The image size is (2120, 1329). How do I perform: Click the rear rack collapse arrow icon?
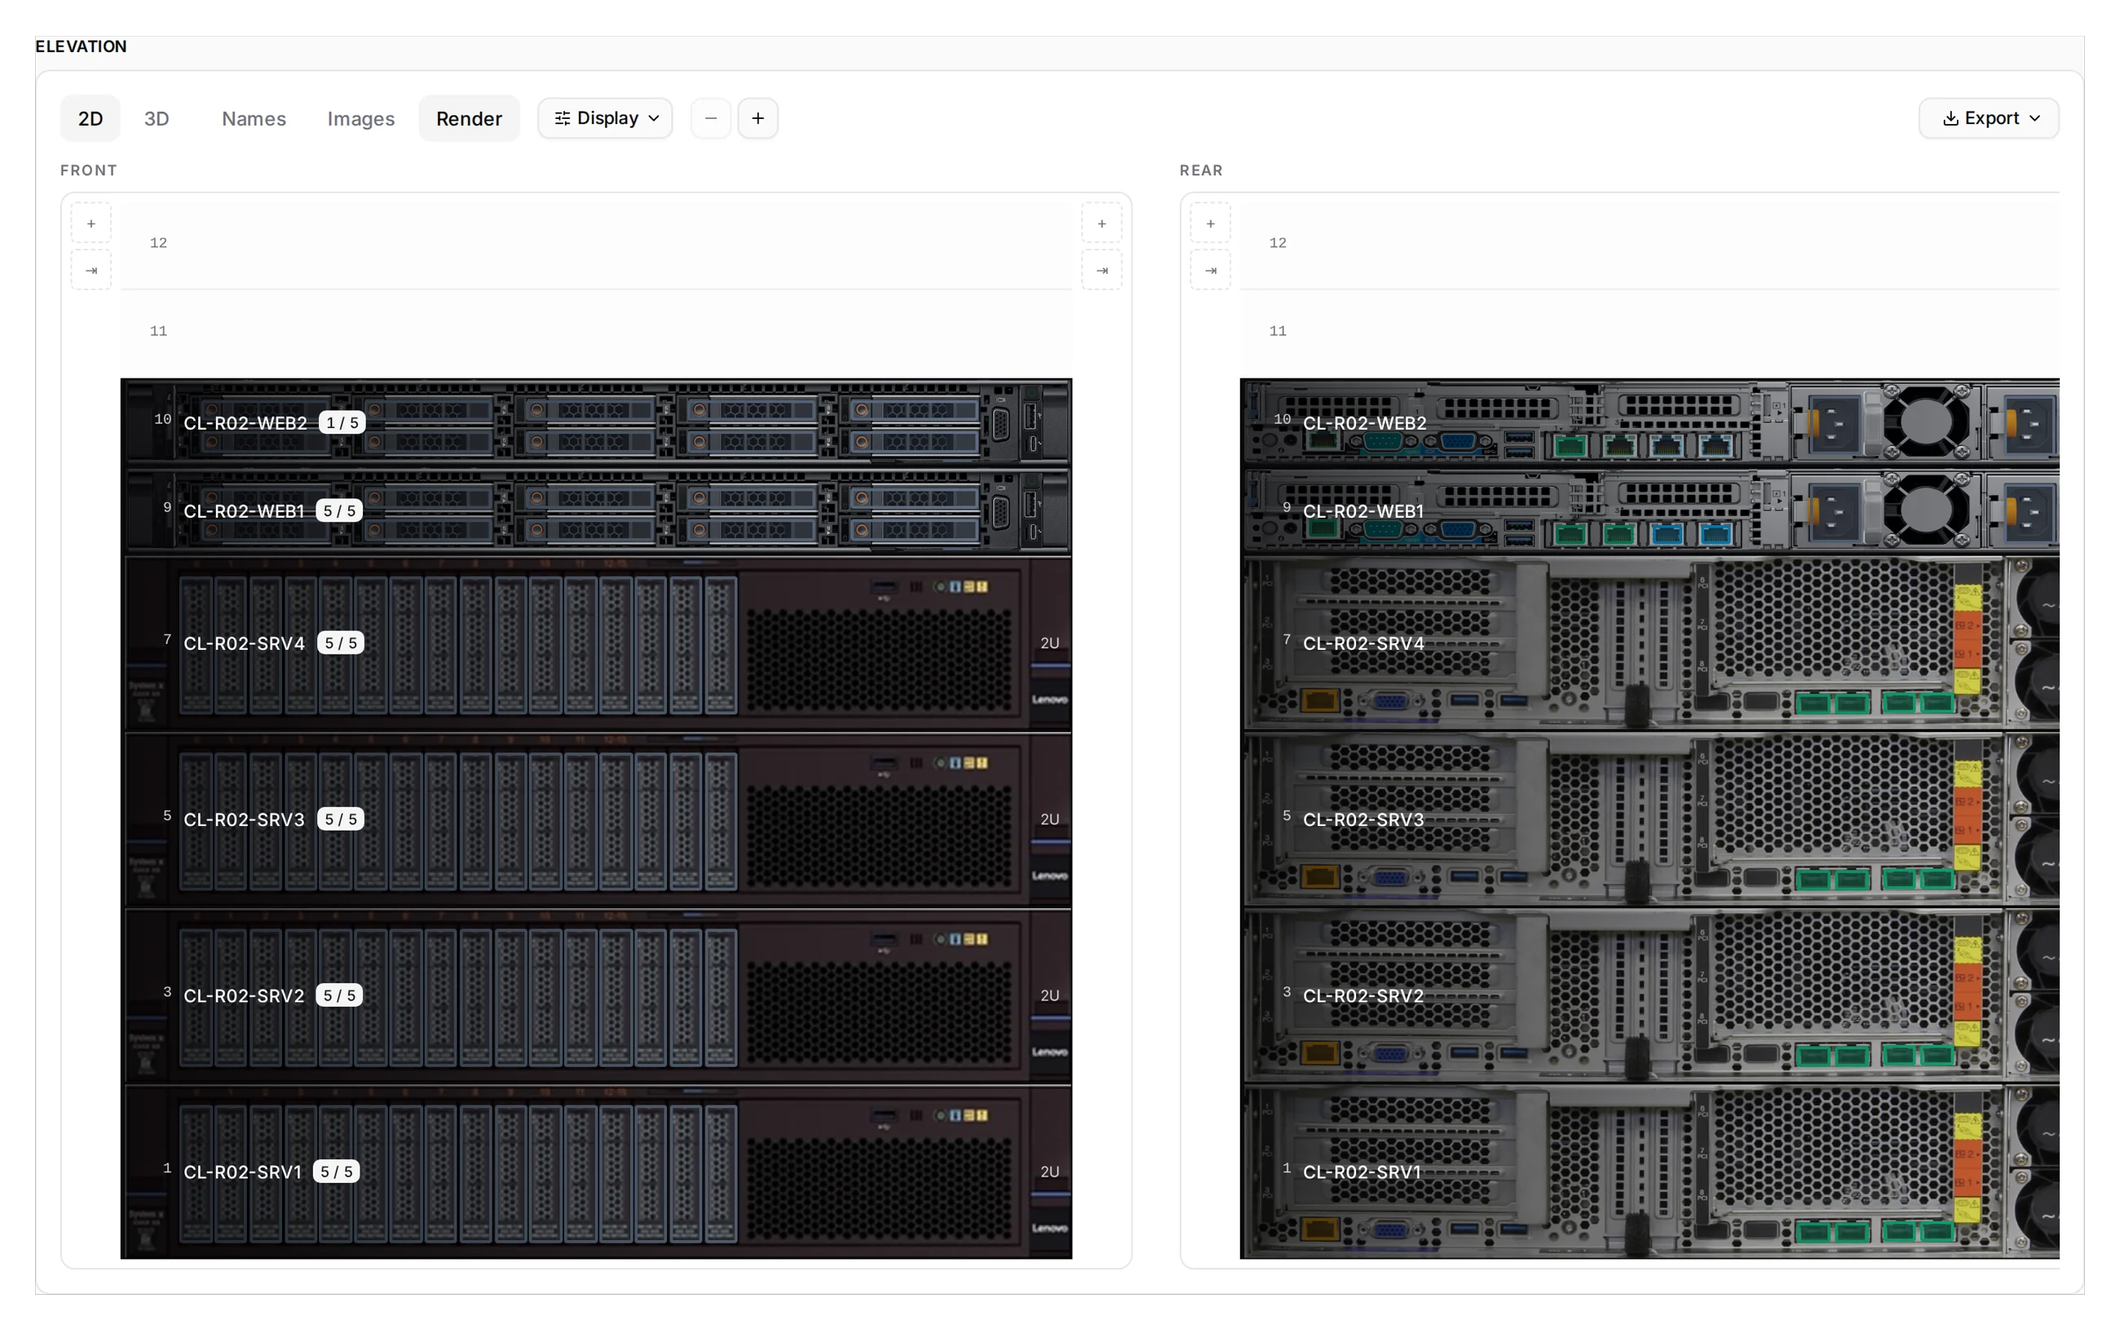coord(1210,271)
